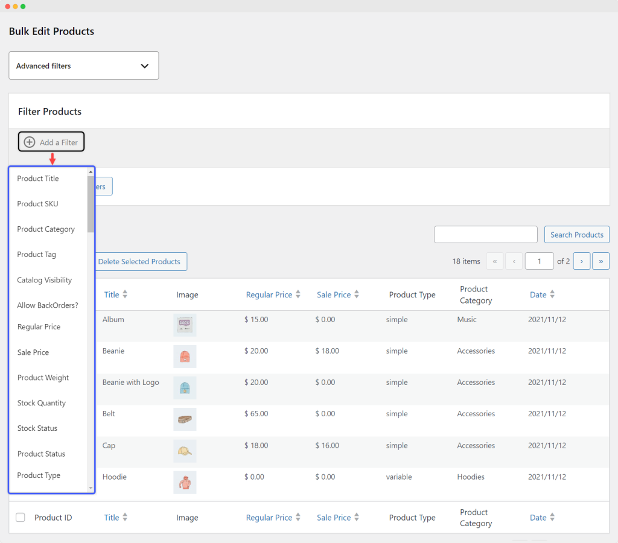Image resolution: width=618 pixels, height=543 pixels.
Task: Click the Regular Price sort arrows in header
Action: tap(298, 294)
